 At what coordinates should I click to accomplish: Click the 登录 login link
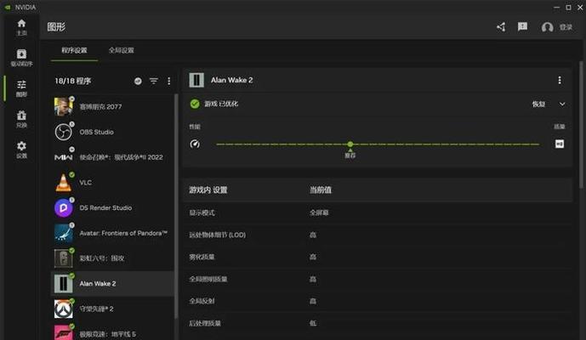click(566, 27)
